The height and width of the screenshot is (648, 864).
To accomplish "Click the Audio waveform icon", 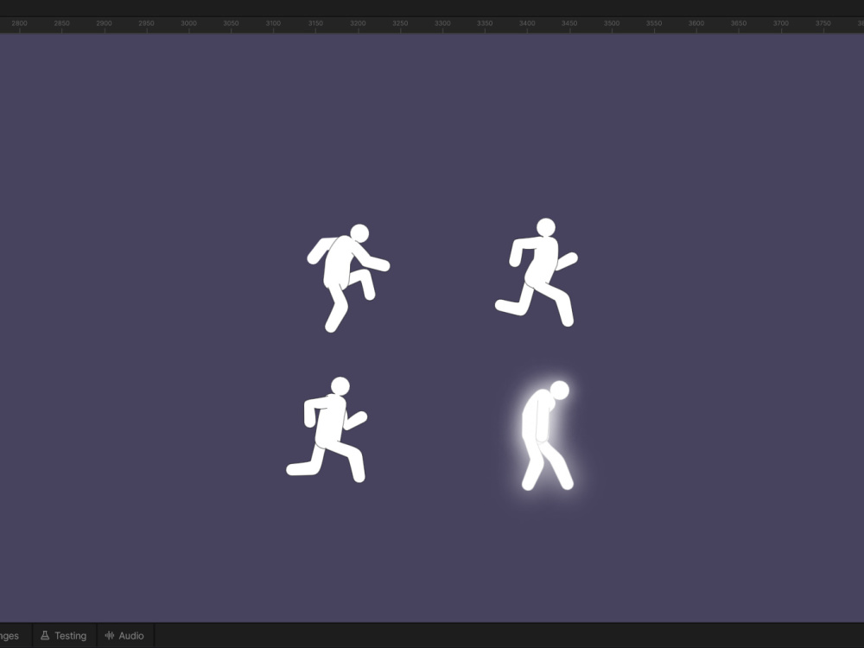I will coord(110,635).
